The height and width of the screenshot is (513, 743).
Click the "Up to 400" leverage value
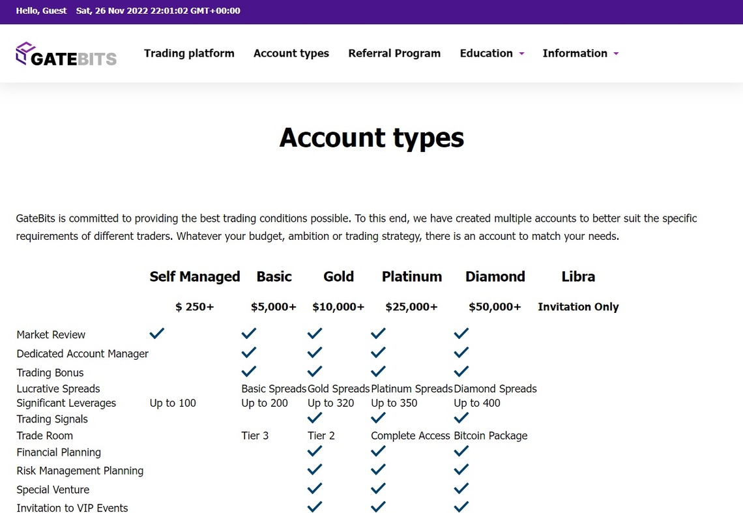pos(477,403)
